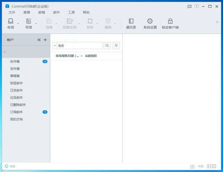Click the toolbar overflow icon at far right
223x172 pixels.
coord(217,22)
